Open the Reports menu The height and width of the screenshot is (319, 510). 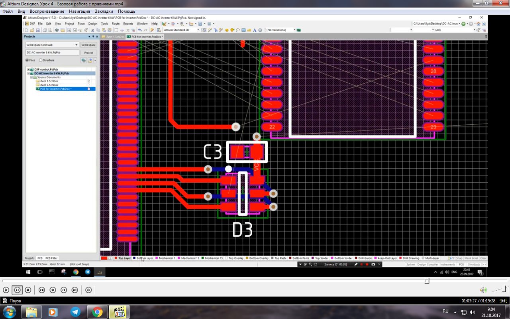tap(128, 24)
